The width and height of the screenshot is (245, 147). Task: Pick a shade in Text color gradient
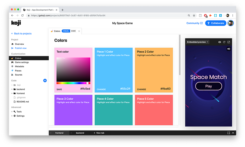[x=73, y=69]
